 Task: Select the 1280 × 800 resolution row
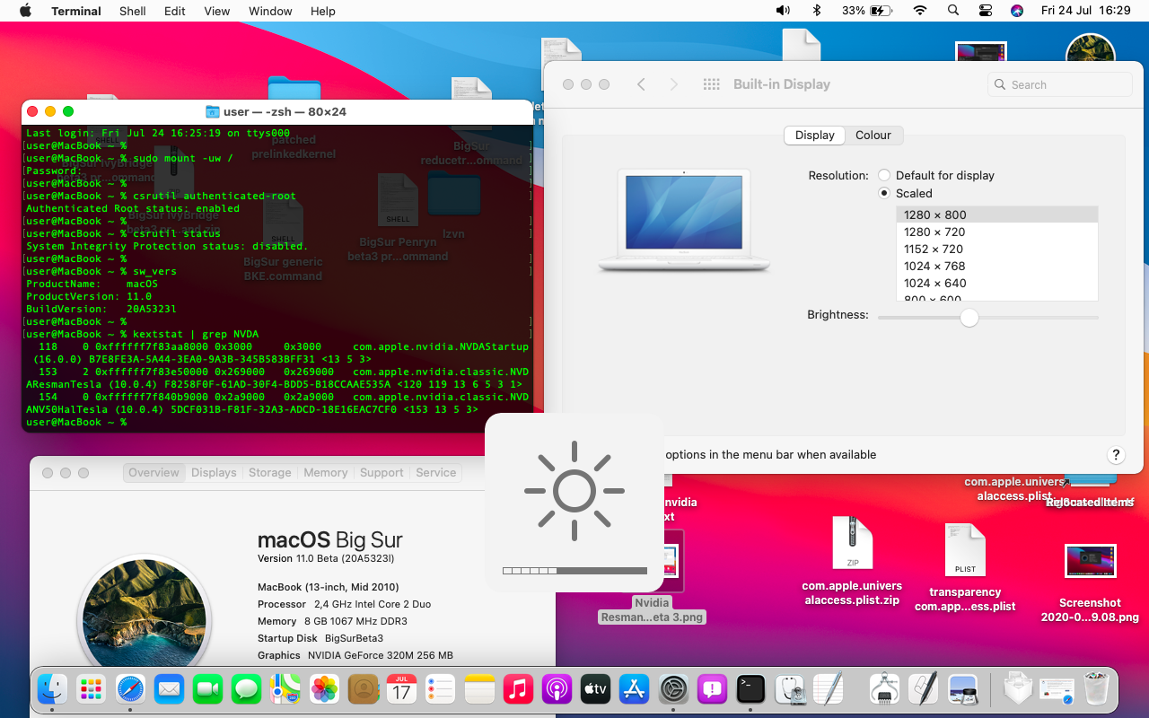click(x=997, y=215)
